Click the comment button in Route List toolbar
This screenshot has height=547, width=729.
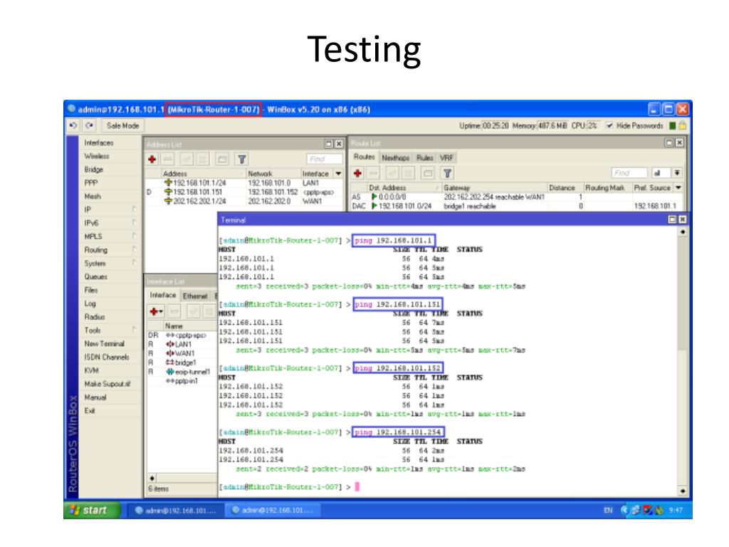point(428,174)
